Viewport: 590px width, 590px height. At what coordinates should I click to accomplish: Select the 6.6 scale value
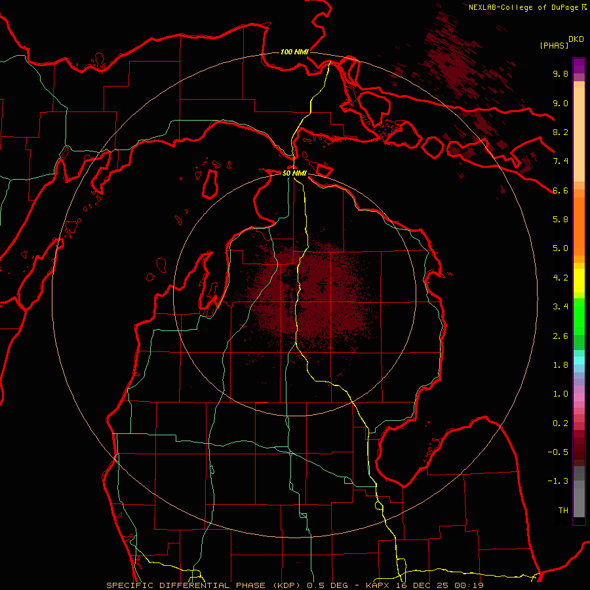560,190
